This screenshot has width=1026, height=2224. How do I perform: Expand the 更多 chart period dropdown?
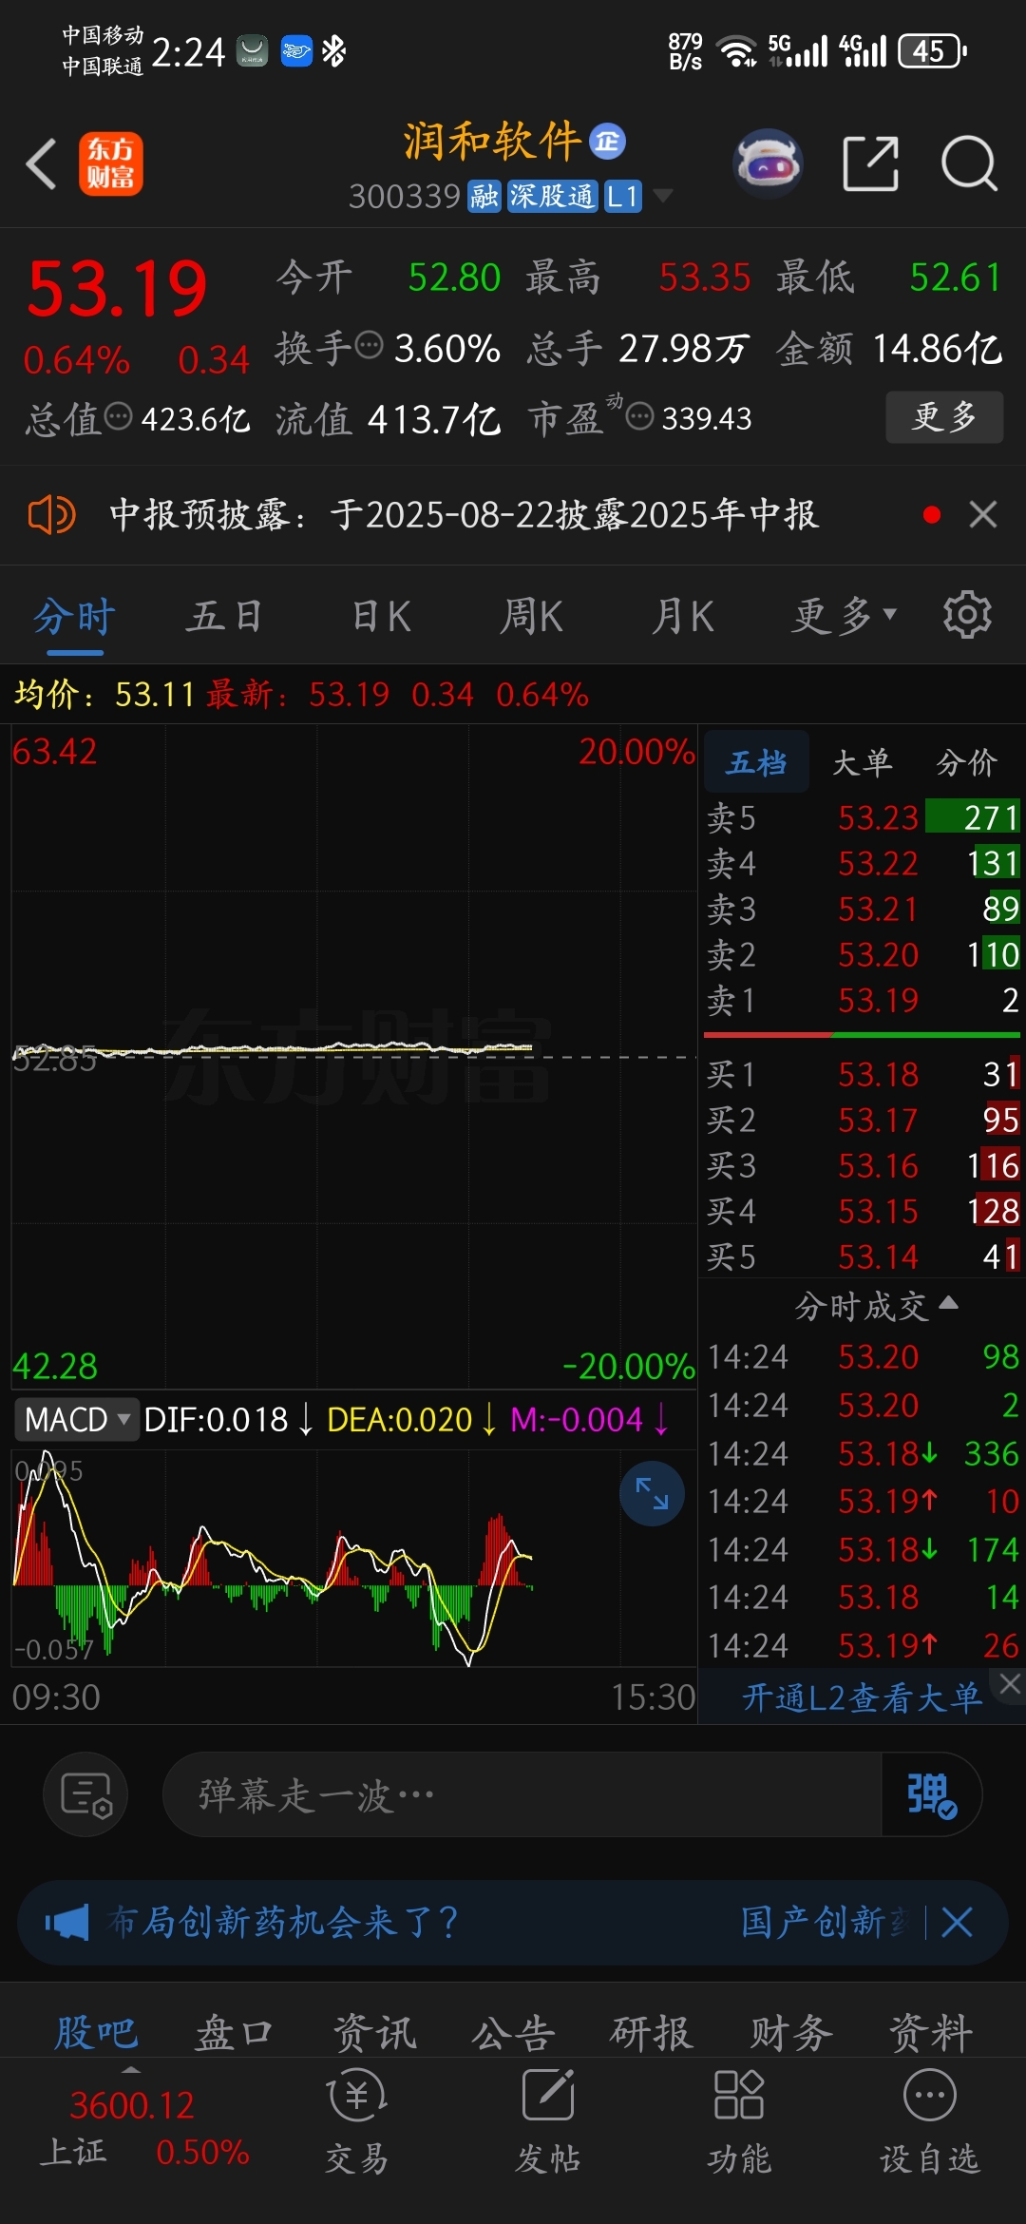pos(845,617)
